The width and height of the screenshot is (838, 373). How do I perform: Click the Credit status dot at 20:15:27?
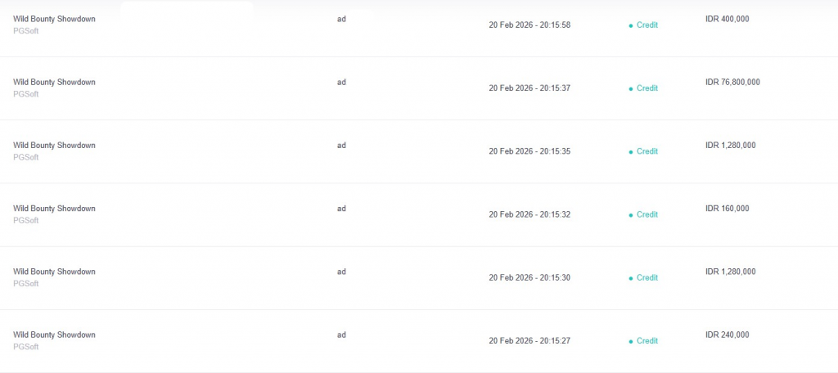[630, 341]
